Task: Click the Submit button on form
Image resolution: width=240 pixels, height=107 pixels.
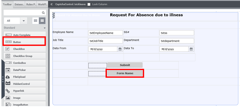Action: click(125, 65)
